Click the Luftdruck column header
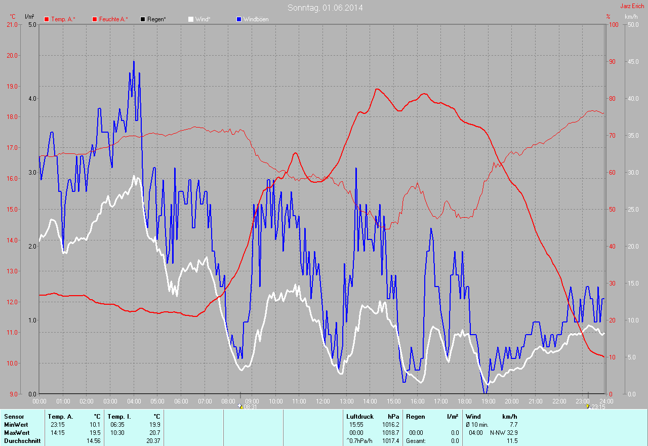 [360, 417]
